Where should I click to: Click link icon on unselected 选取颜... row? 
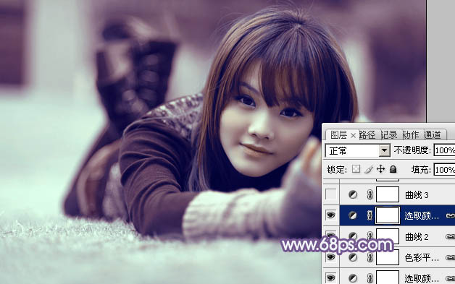tap(451, 278)
